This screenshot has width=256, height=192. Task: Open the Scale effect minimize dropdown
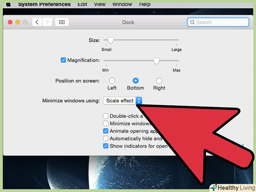point(122,101)
